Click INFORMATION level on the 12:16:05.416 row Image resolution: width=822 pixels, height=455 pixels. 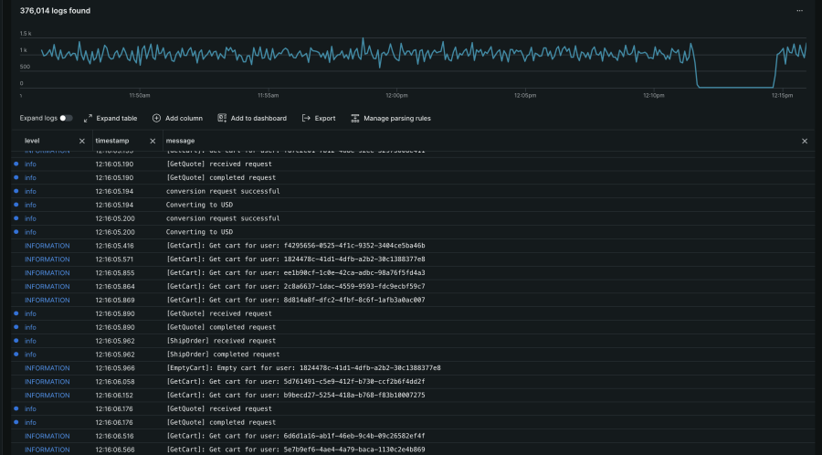(x=47, y=246)
